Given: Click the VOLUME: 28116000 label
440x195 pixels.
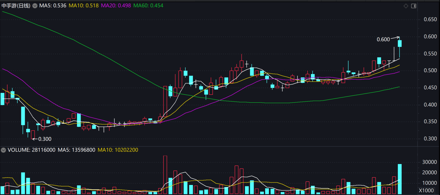Looking at the screenshot, I should point(32,150).
